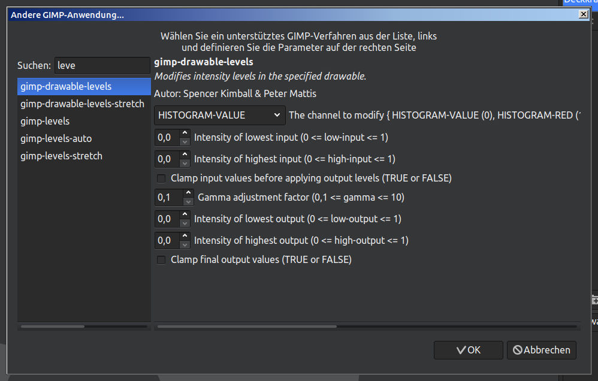The image size is (598, 381).
Task: Pick gimp-levels-stretch in the list
Action: 84,156
